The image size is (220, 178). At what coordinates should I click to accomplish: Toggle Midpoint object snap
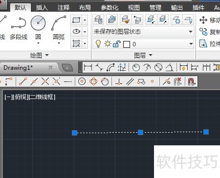point(34,81)
